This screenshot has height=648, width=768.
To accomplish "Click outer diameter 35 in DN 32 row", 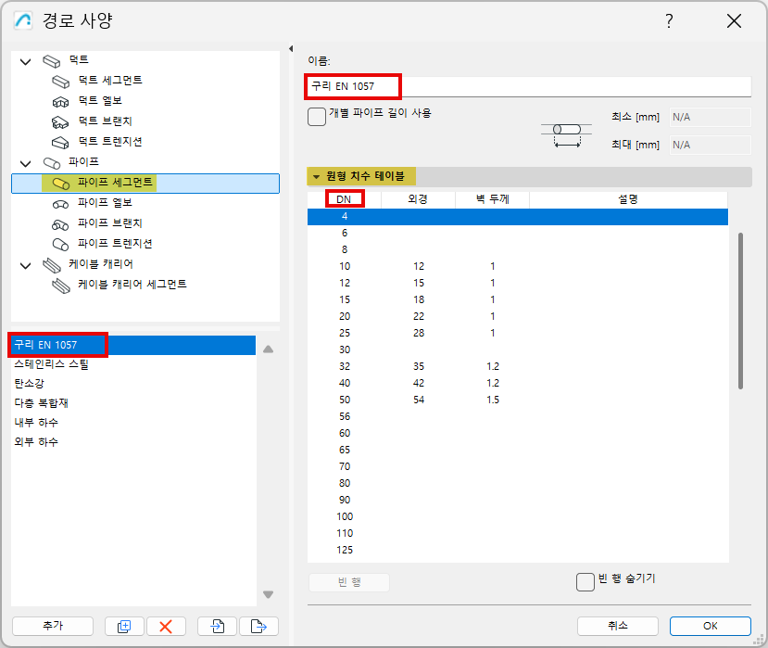I will (419, 367).
